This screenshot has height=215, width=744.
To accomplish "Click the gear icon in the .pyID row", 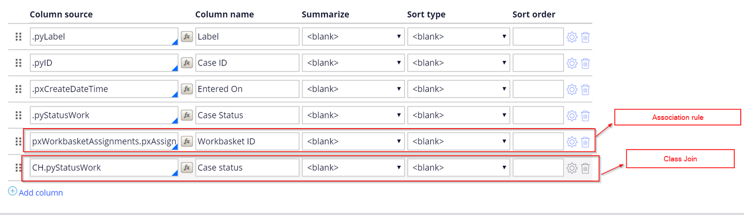I will pyautogui.click(x=572, y=63).
